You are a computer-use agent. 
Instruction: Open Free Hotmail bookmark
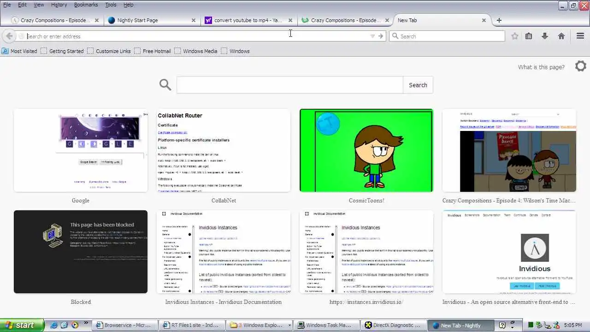pos(153,51)
